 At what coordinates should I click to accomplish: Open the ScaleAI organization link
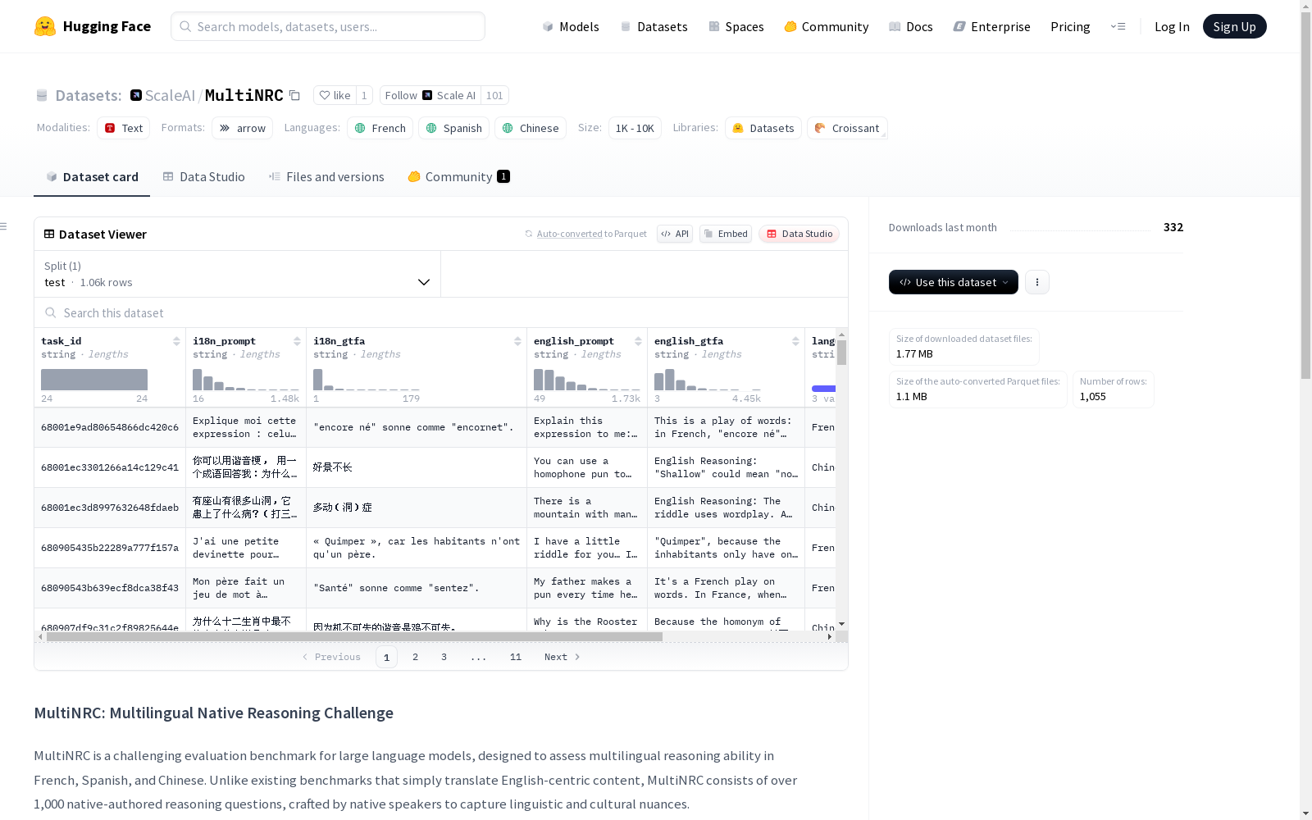tap(170, 95)
